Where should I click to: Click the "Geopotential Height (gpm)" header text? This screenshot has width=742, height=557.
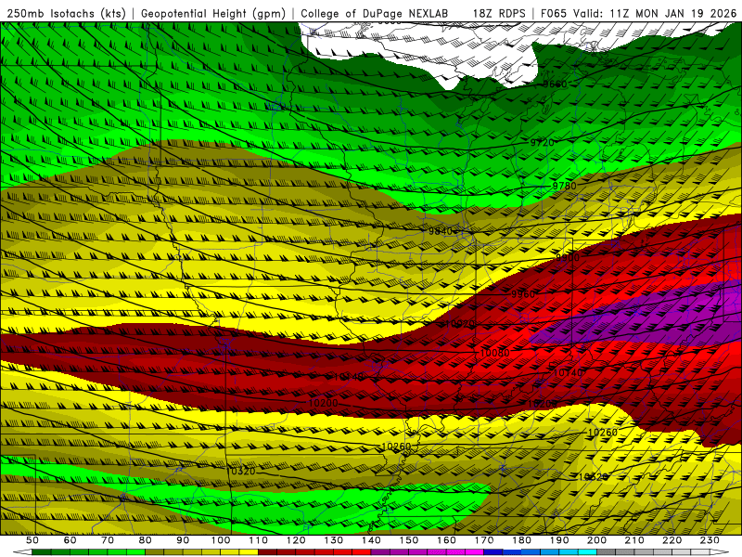coord(213,13)
